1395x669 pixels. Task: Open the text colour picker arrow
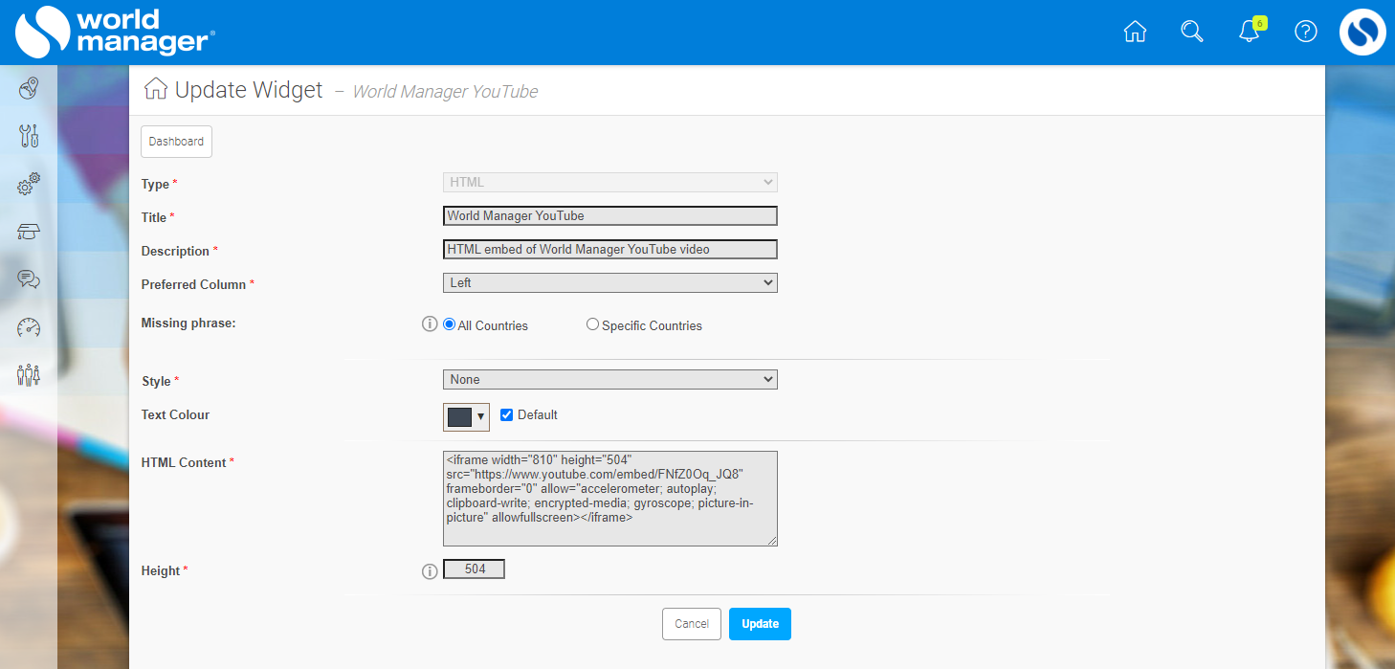coord(479,416)
